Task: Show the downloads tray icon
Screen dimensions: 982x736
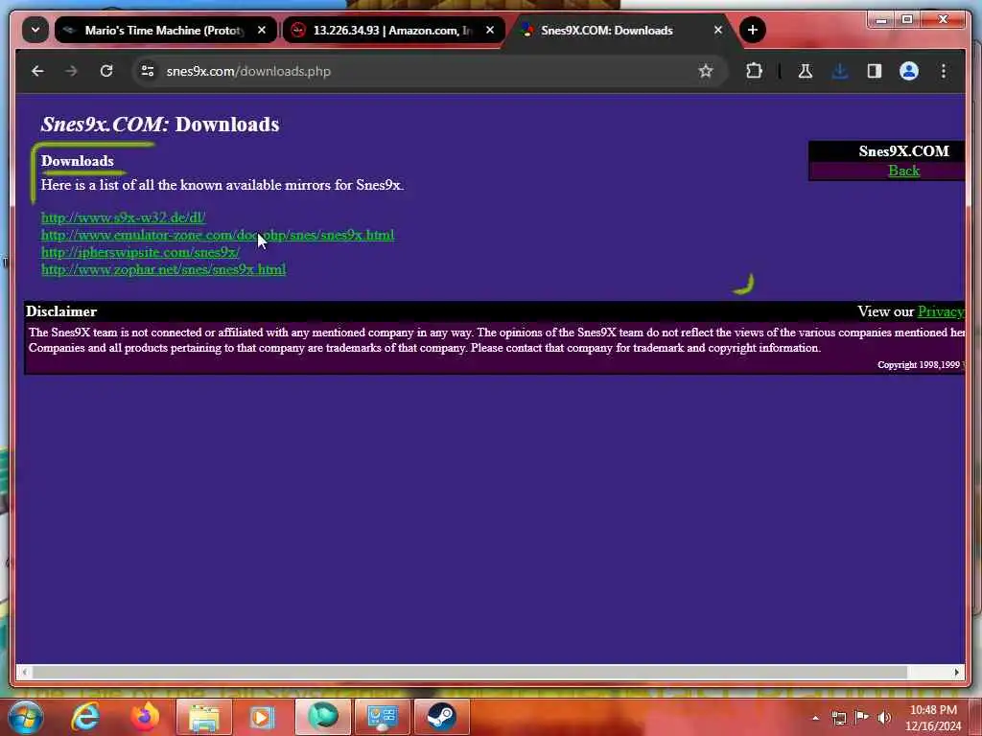Action: 840,71
